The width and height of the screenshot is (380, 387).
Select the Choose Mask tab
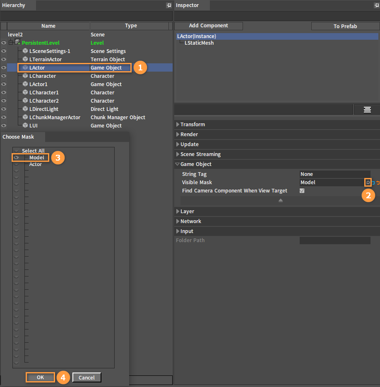coord(23,137)
